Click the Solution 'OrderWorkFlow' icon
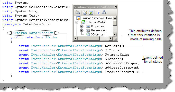This screenshot has height=92, width=175. tap(78, 18)
